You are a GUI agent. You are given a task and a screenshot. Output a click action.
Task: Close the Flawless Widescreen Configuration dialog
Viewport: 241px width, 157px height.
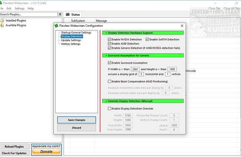[182, 26]
